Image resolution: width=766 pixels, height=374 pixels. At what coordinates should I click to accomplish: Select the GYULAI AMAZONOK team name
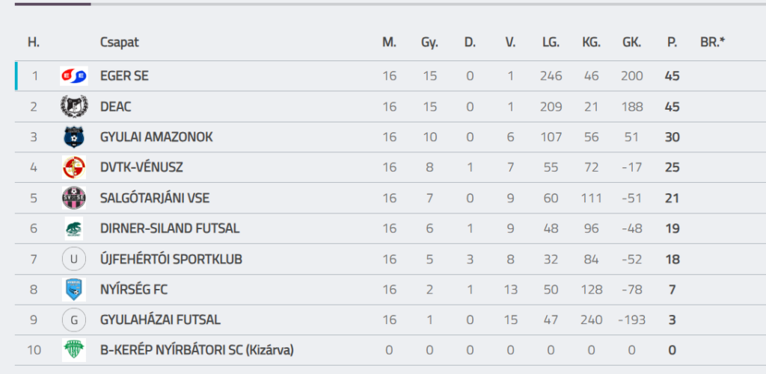(x=156, y=137)
